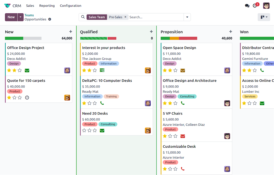The height and width of the screenshot is (175, 274).
Task: Click the New button to create an opportunity
Action: 11,17
